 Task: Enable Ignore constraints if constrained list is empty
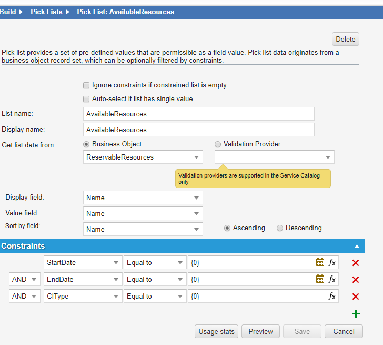point(86,85)
